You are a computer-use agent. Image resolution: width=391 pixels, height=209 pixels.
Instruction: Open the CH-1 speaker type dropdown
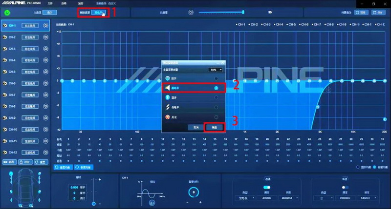pyautogui.click(x=30, y=26)
